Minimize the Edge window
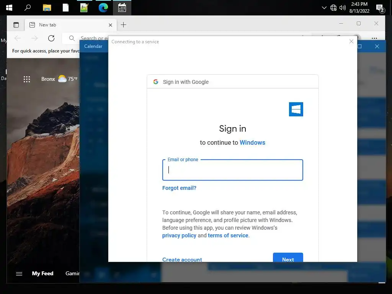The width and height of the screenshot is (392, 294). pyautogui.click(x=341, y=23)
